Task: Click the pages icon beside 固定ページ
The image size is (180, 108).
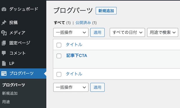Action: [4, 43]
